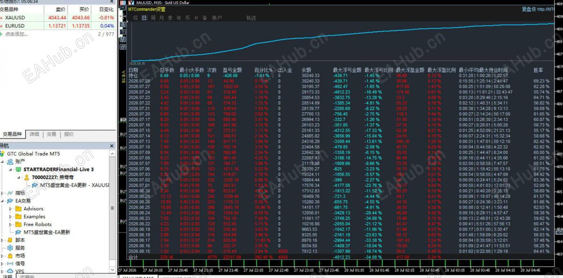Click the STARTRADERFinancial-Live 3 server icon
This screenshot has height=278, width=563.
coord(18,169)
